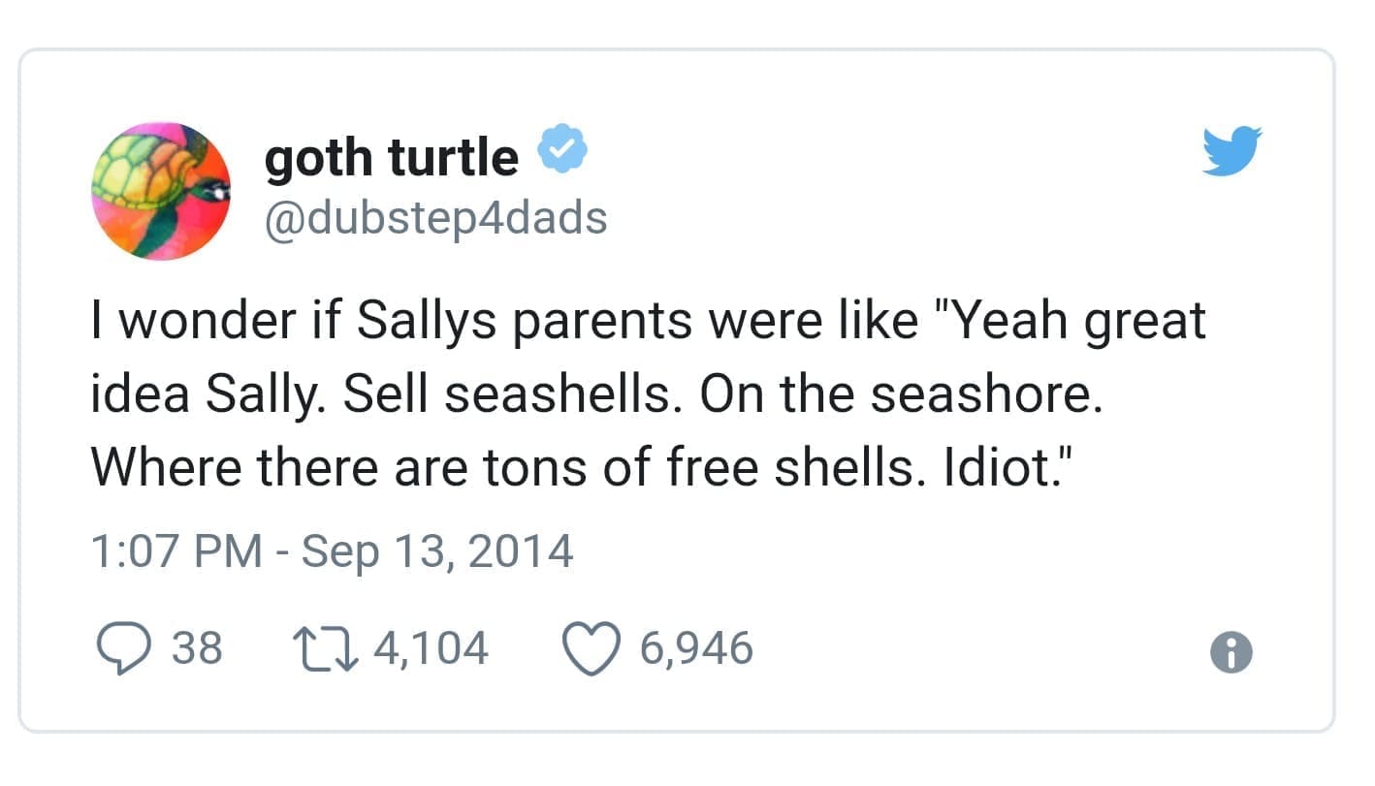Open the goth turtle profile picture

tap(161, 191)
